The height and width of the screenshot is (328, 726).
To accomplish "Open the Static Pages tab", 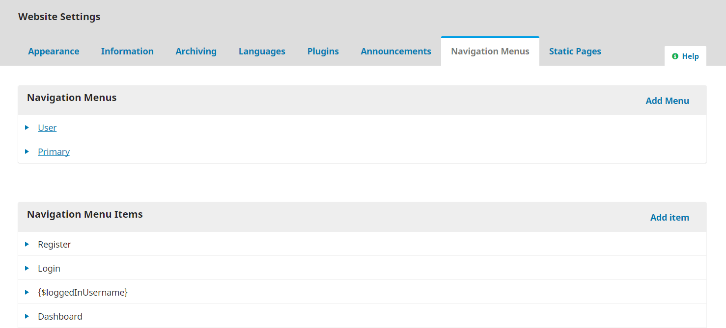I will pos(575,51).
